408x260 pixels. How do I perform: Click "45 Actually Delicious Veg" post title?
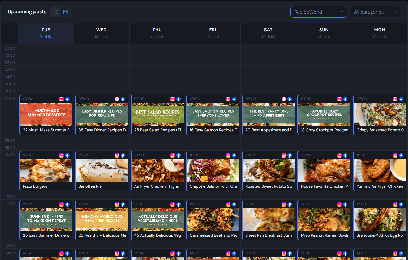coord(158,235)
